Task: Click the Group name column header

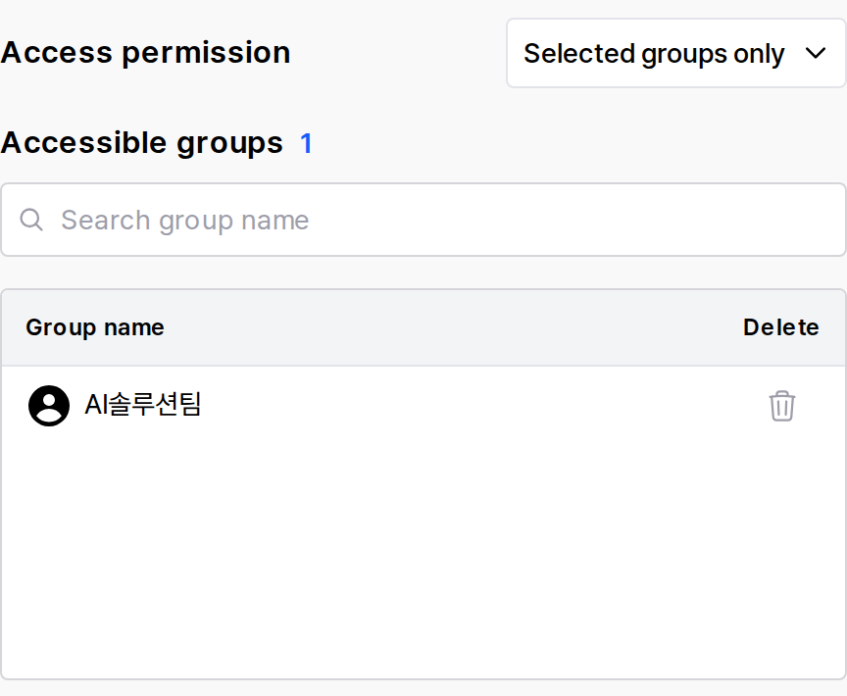Action: 95,327
